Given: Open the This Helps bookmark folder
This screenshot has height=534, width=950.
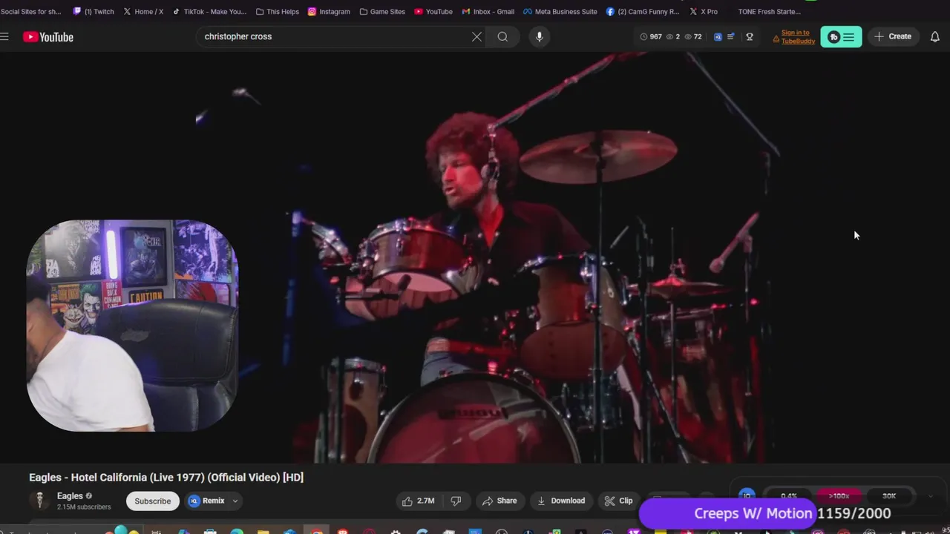Looking at the screenshot, I should [278, 11].
